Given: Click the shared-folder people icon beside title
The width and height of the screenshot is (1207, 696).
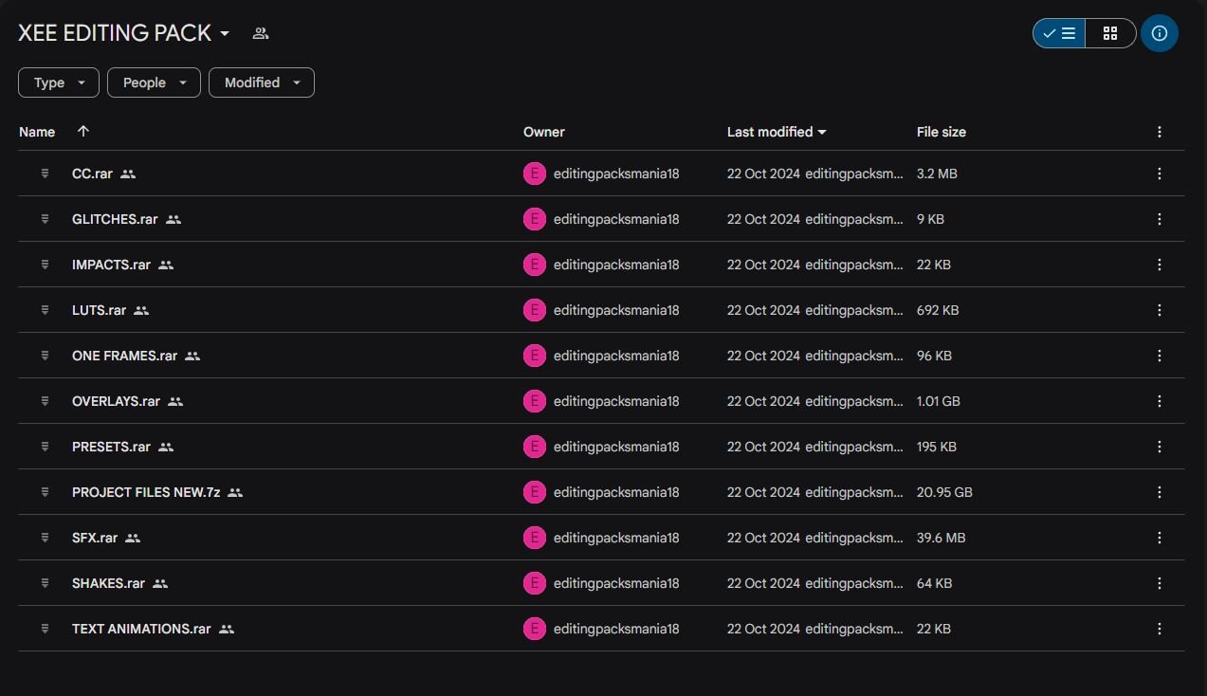Looking at the screenshot, I should [261, 33].
